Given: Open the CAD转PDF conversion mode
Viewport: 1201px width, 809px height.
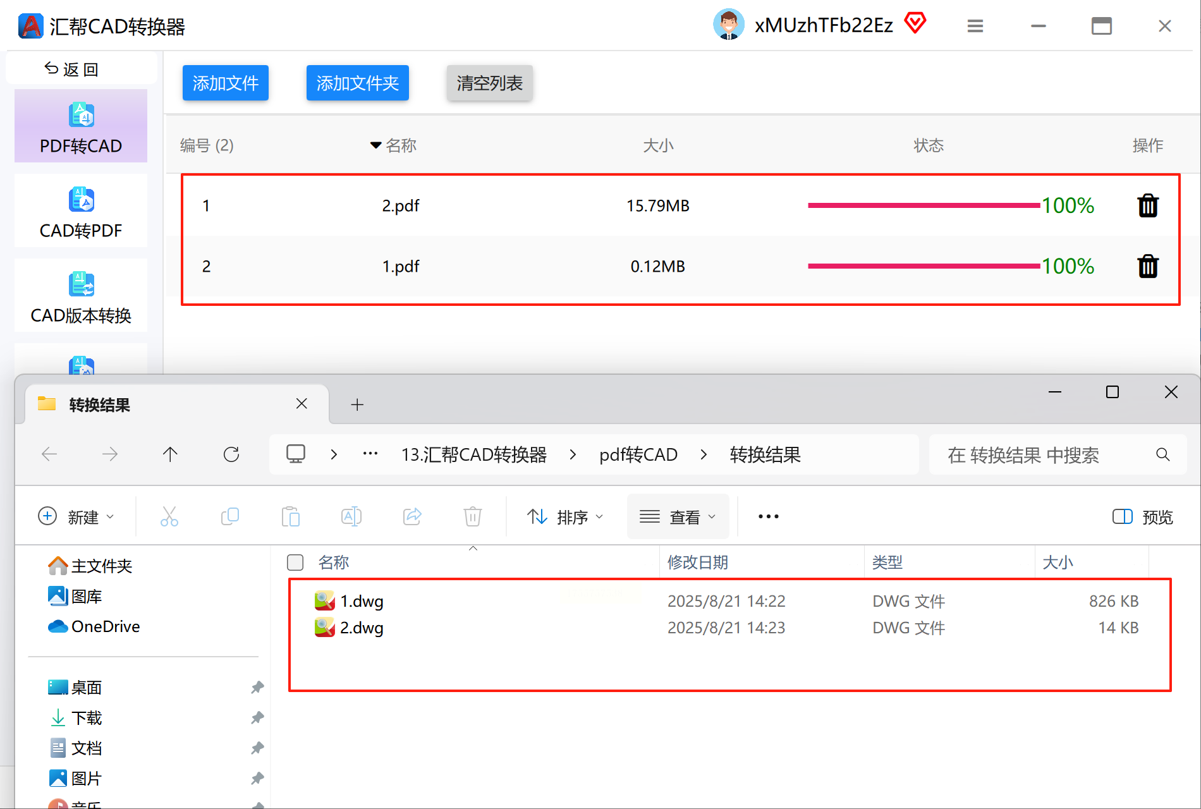Looking at the screenshot, I should coord(81,211).
